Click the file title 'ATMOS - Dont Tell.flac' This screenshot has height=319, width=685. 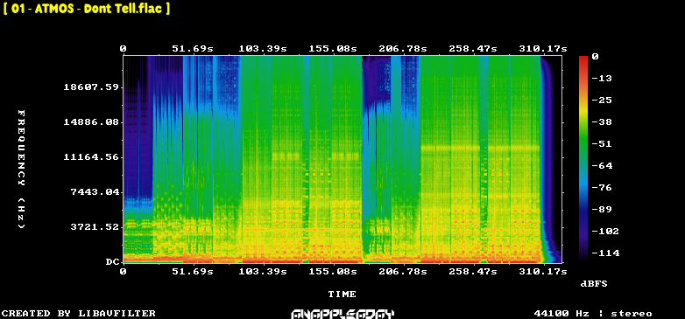[x=87, y=9]
